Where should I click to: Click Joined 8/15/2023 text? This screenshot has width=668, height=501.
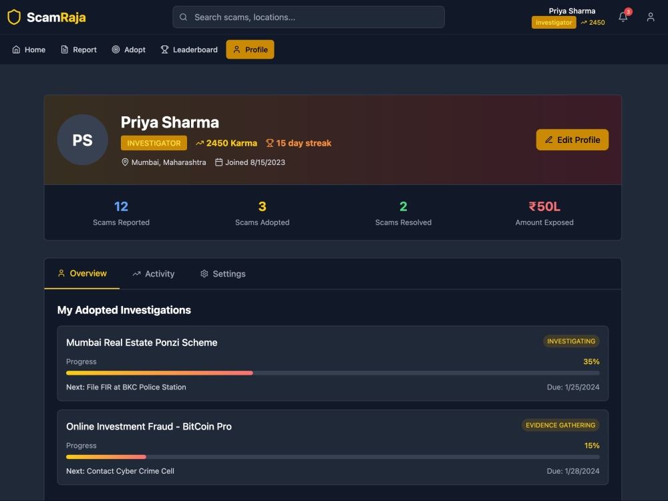click(255, 162)
